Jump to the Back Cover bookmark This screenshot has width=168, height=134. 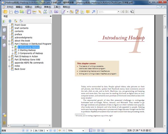[20, 69]
